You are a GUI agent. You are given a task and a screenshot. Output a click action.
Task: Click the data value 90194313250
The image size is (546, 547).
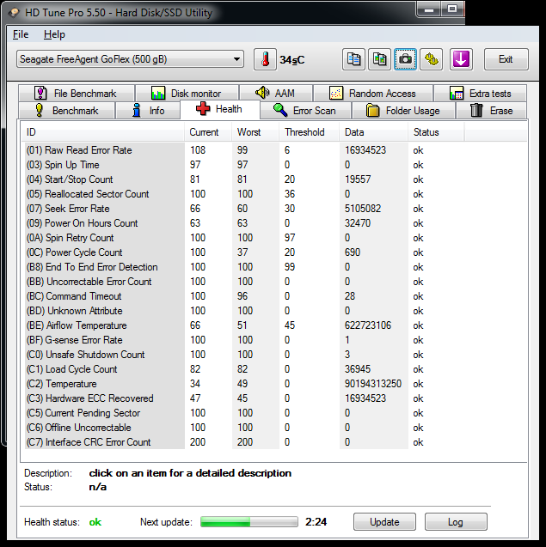coord(373,384)
